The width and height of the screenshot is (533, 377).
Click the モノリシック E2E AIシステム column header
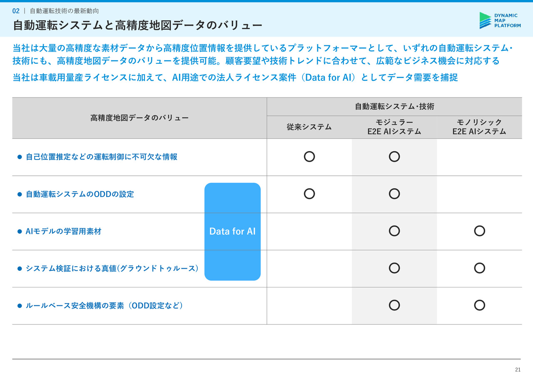tap(479, 127)
